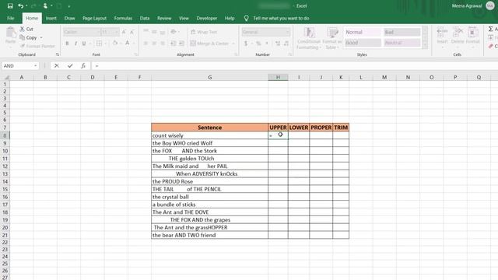Click the LOWER header cell
This screenshot has width=498, height=280.
(x=299, y=128)
